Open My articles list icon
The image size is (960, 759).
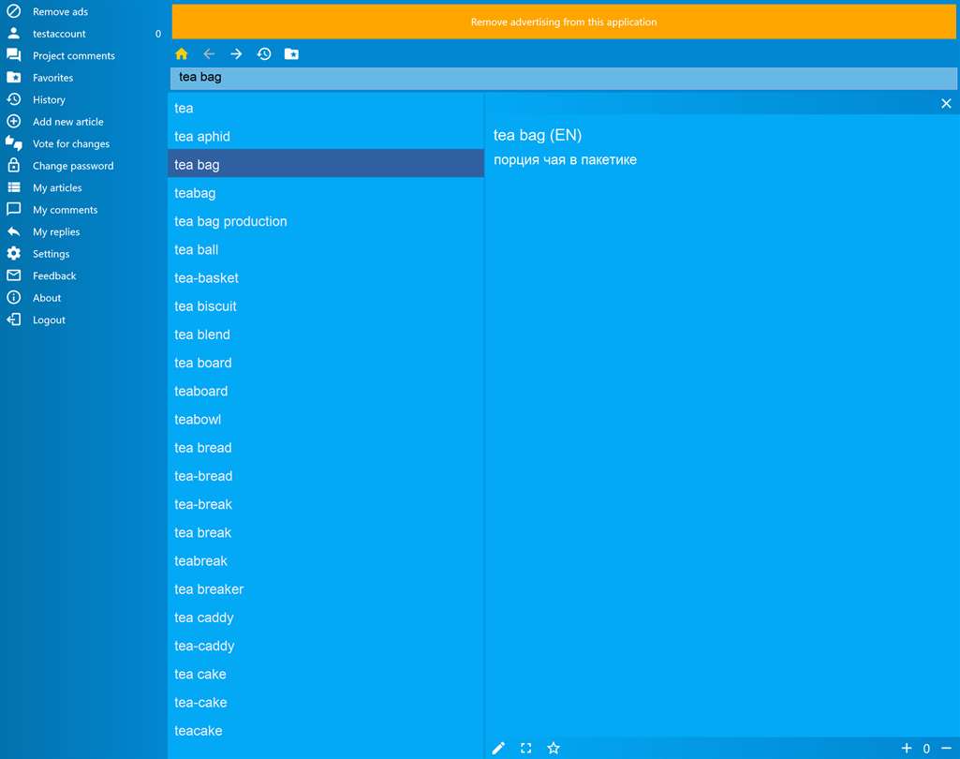pos(13,187)
